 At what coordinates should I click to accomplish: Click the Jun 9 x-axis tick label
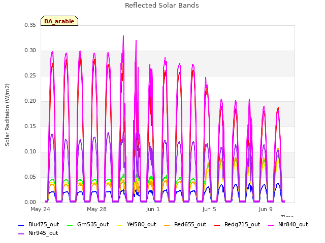[x=266, y=209]
